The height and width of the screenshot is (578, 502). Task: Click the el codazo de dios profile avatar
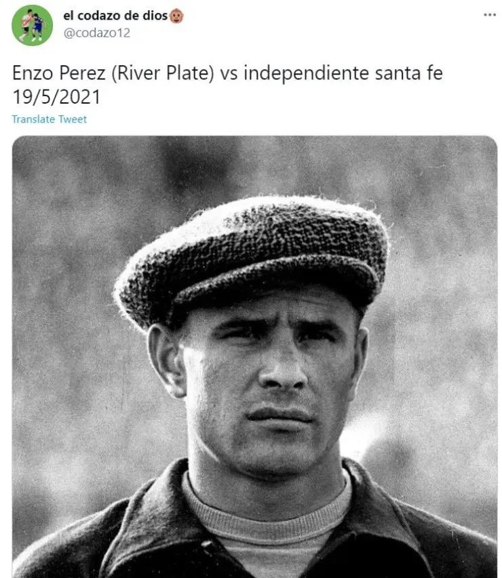coord(32,25)
